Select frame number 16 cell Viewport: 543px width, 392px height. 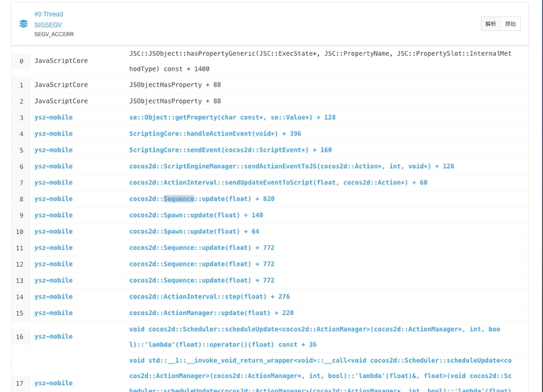21,337
